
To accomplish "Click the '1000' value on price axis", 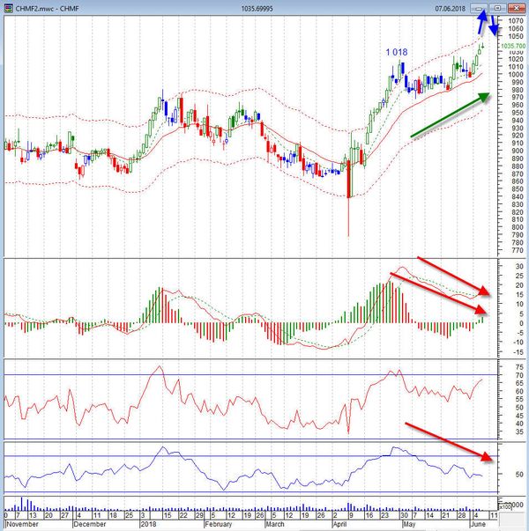I will [516, 75].
